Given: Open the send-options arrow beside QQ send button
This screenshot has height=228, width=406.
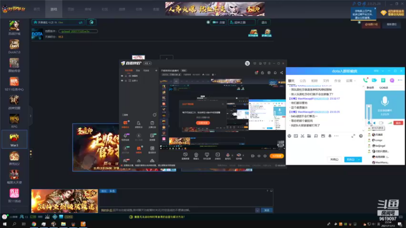Looking at the screenshot, I should coord(359,160).
